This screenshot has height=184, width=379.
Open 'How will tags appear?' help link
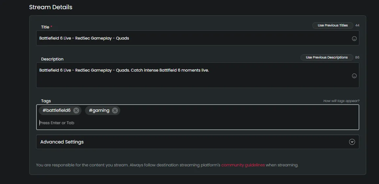[341, 101]
